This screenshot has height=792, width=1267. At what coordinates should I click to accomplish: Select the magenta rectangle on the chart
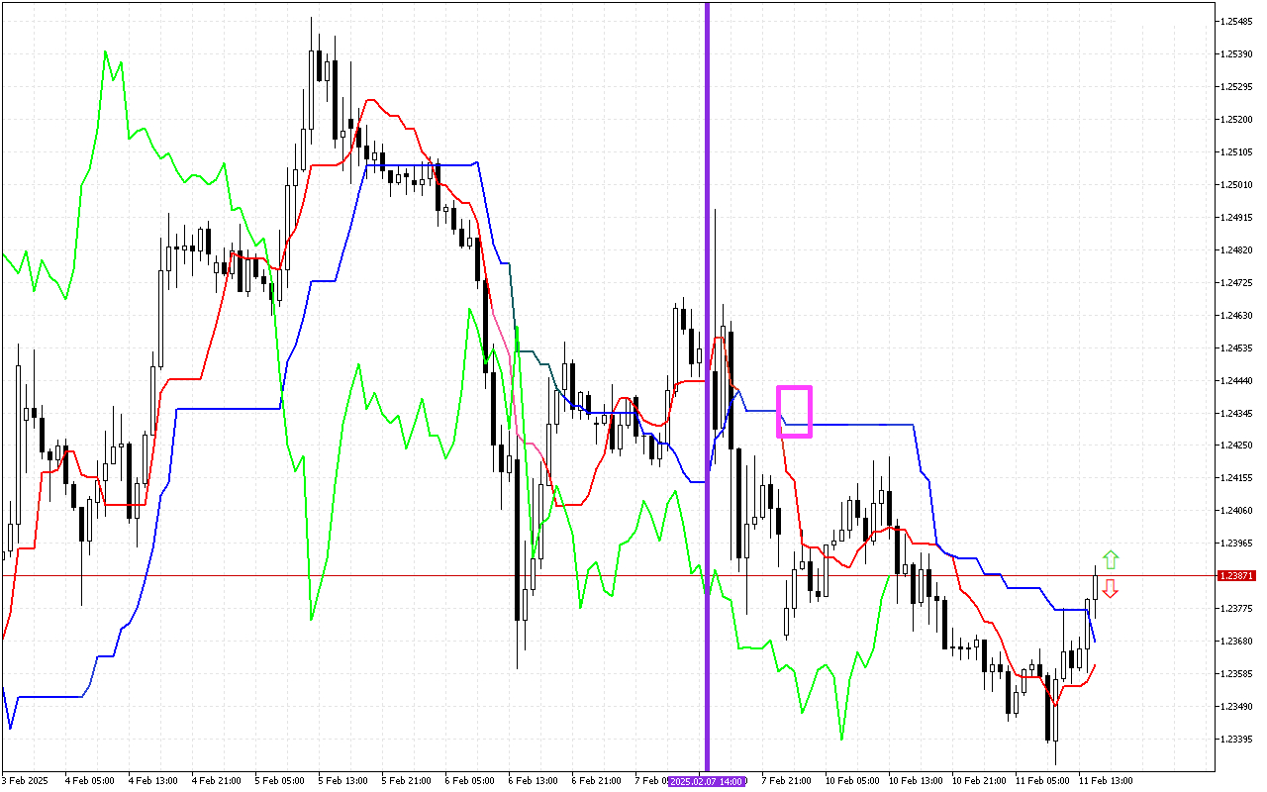794,412
